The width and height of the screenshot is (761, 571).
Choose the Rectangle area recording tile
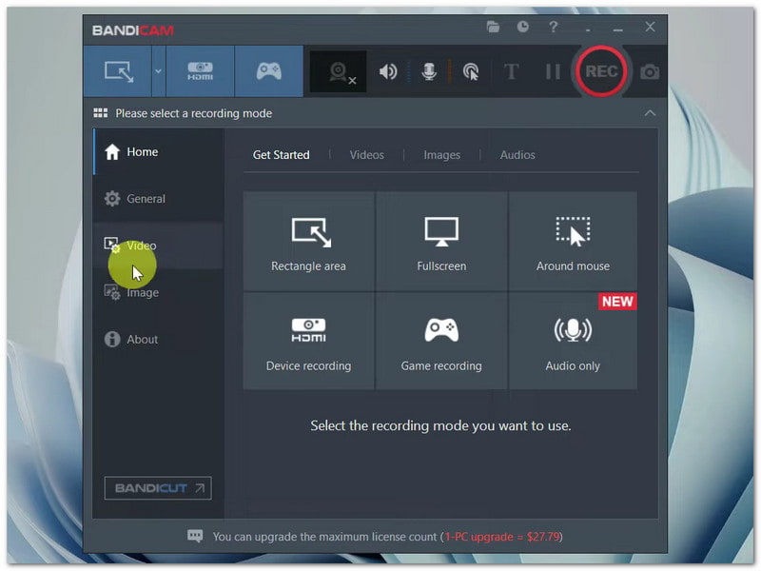pyautogui.click(x=308, y=242)
